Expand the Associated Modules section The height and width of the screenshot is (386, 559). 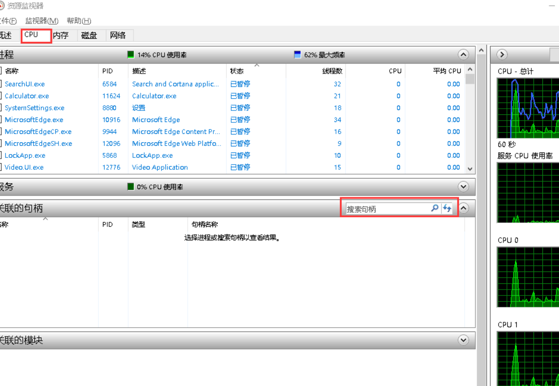pyautogui.click(x=463, y=340)
